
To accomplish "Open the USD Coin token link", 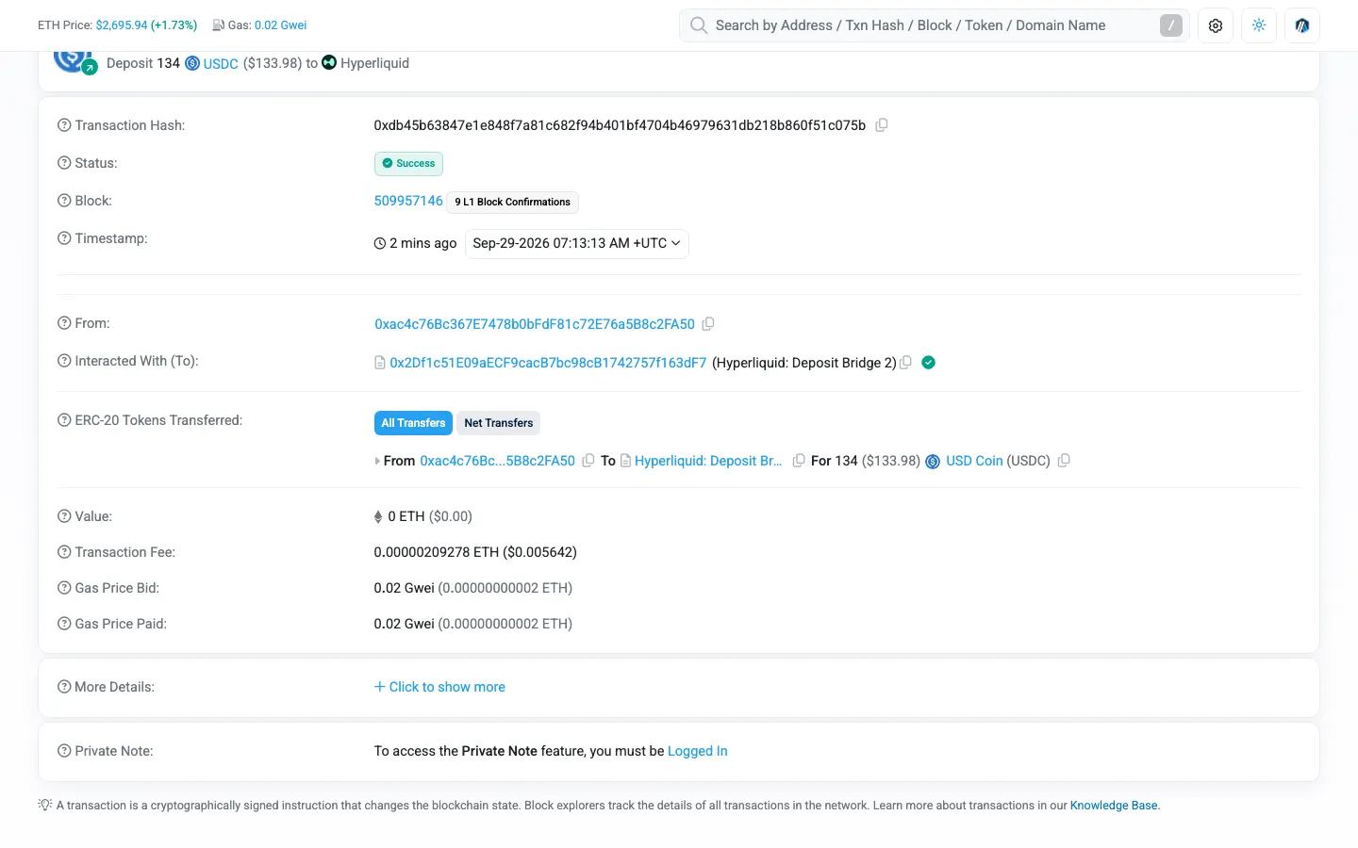I will point(974,461).
